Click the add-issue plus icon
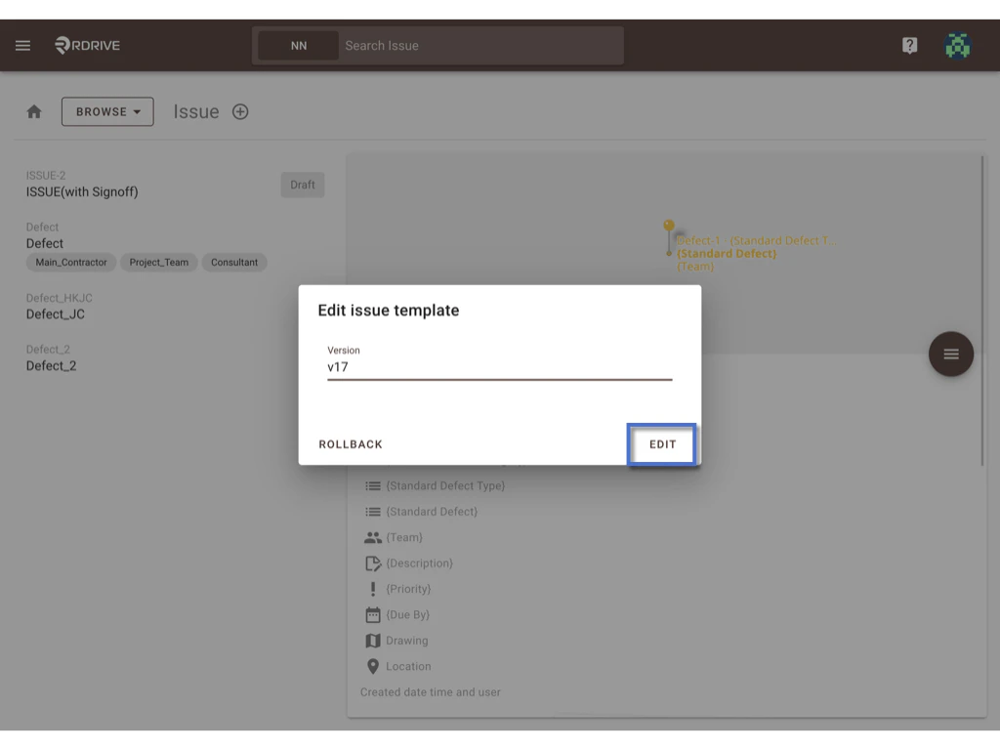1000x750 pixels. [240, 111]
